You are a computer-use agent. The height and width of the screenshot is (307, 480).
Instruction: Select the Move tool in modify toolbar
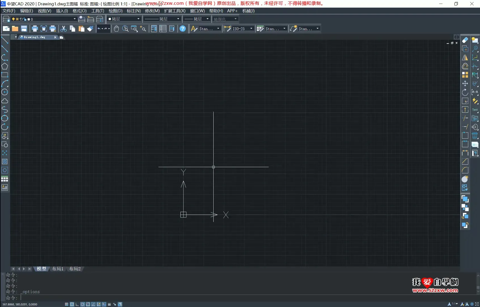click(465, 84)
